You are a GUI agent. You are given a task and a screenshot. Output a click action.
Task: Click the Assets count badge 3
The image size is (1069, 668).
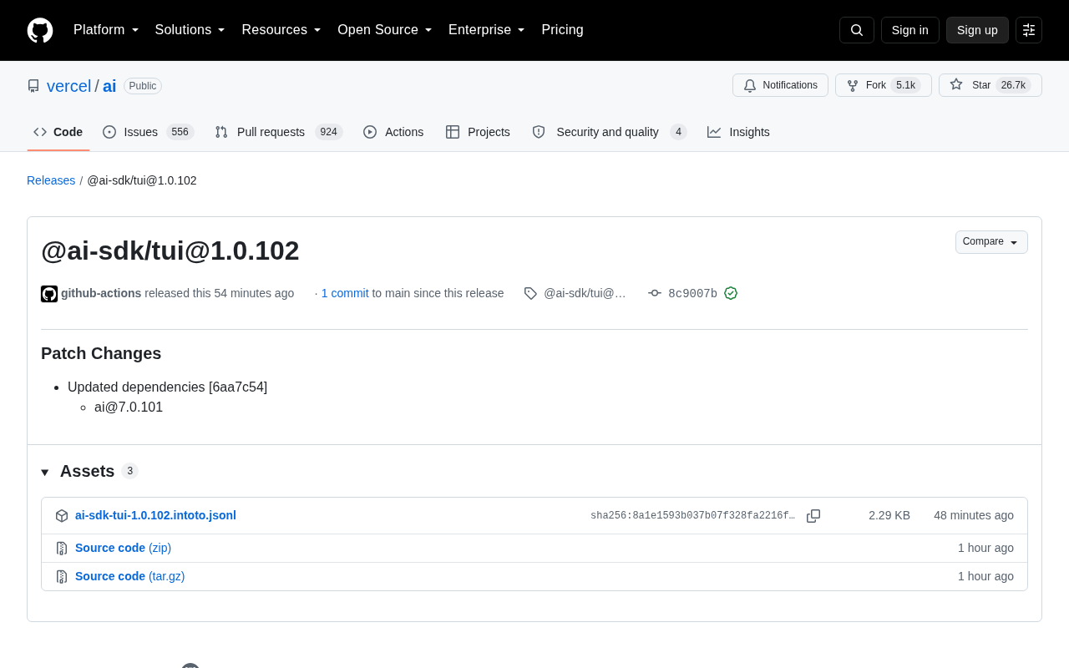129,471
